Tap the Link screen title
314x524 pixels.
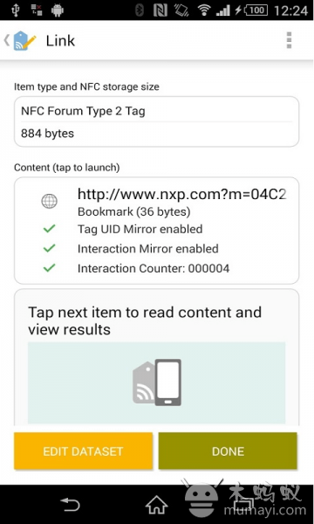(x=60, y=41)
